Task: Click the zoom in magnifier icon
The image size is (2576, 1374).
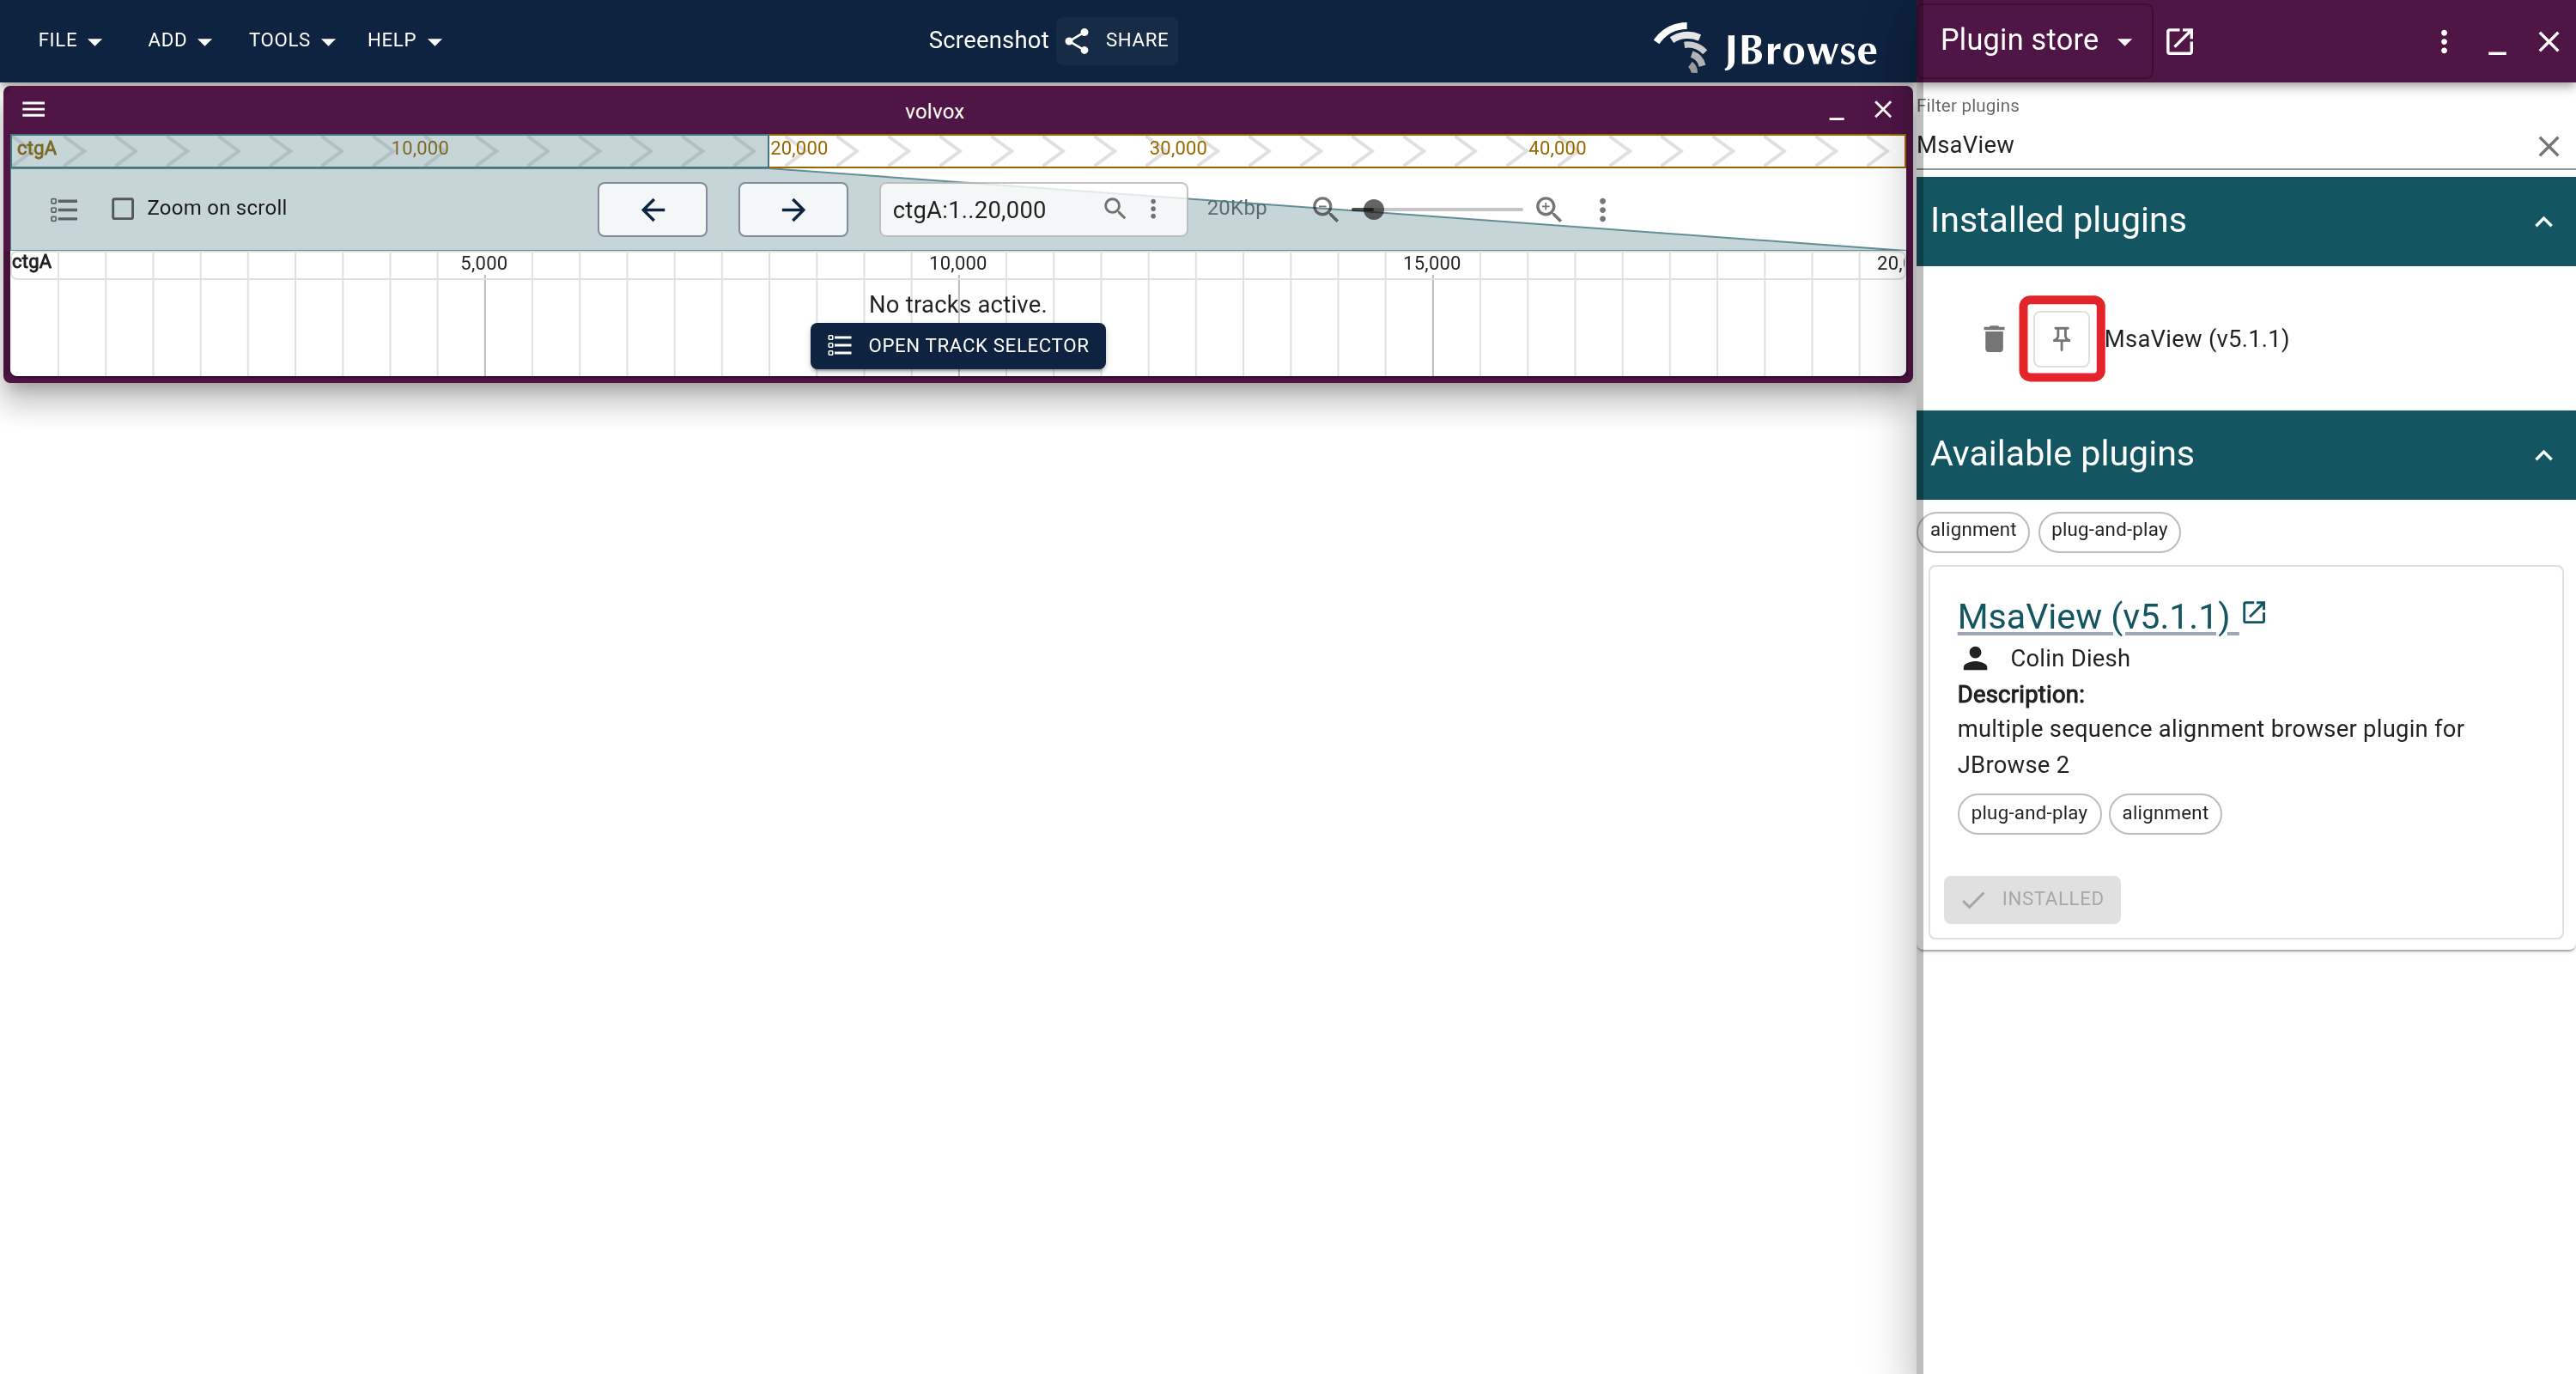Action: pyautogui.click(x=1549, y=209)
